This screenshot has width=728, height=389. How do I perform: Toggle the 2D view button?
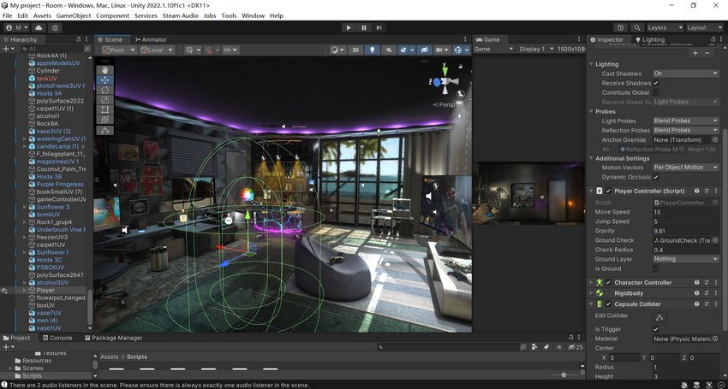pos(355,50)
